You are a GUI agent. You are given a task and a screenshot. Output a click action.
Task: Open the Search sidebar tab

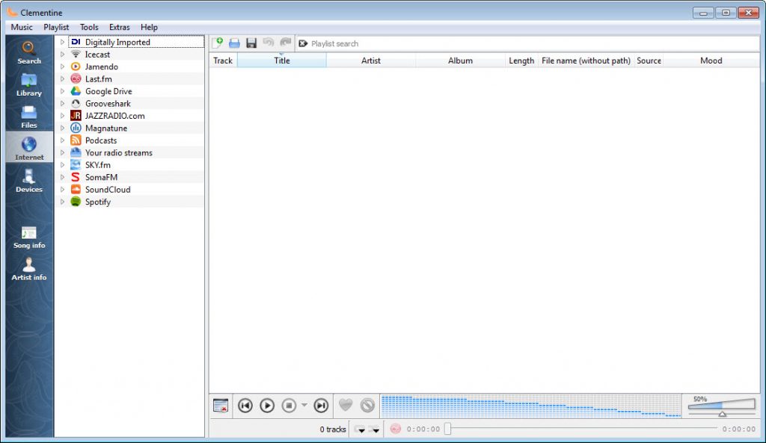pos(29,53)
